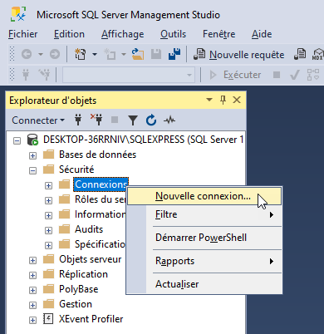The width and height of the screenshot is (324, 334).
Task: Select the Gestion folder
Action: [76, 304]
